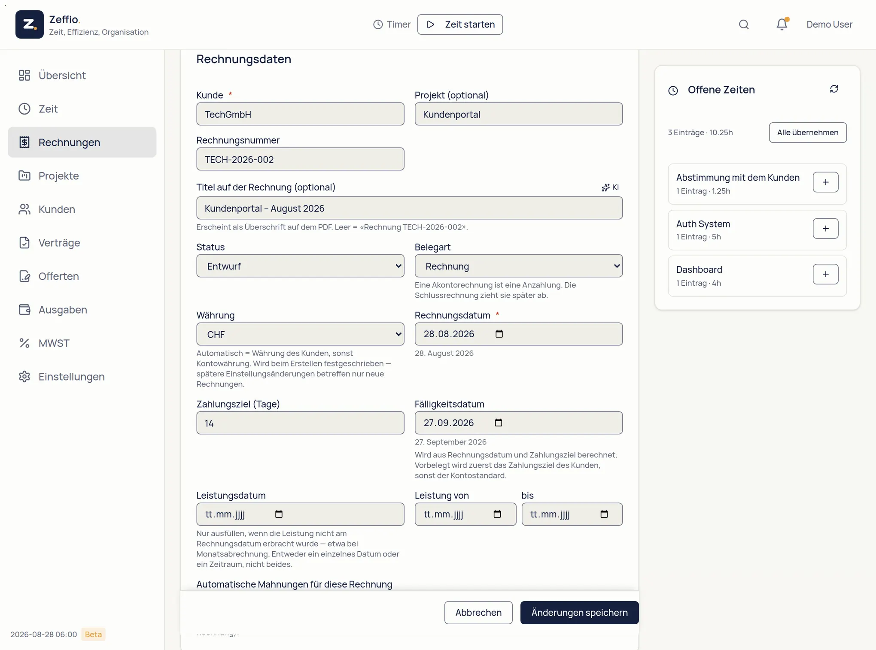Click the Beta badge
This screenshot has height=650, width=876.
coord(93,634)
